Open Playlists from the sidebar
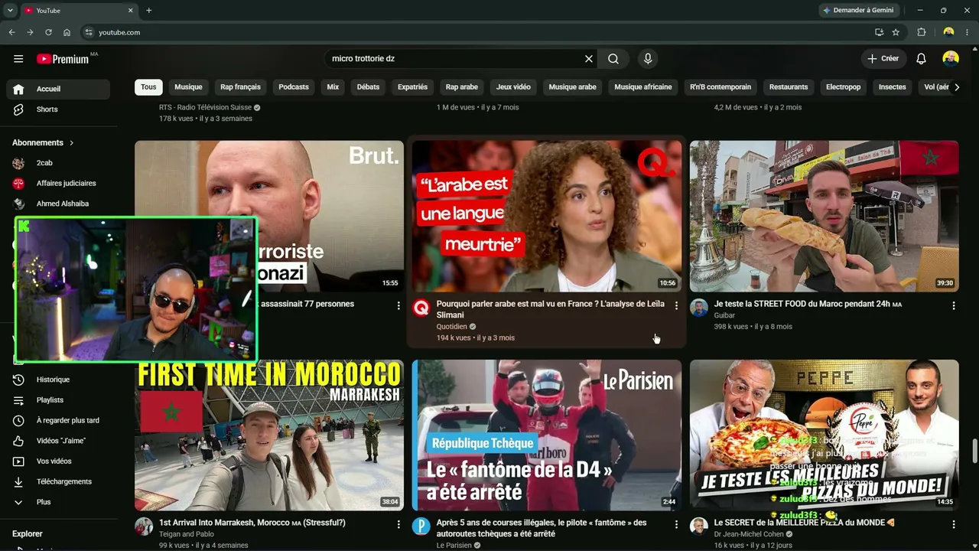Screen dimensions: 979x551 click(58, 400)
